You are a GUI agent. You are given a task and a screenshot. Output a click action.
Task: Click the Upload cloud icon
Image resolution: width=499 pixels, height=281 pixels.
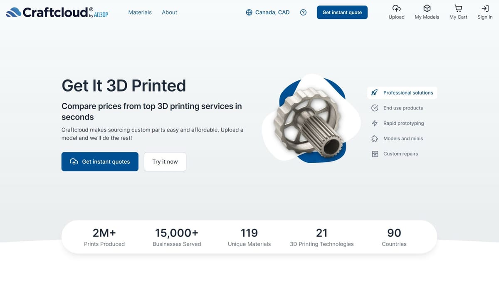click(x=396, y=8)
